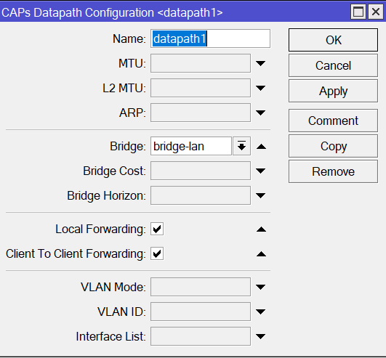
Task: Expand the L2 MTU field arrow
Action: coord(260,88)
